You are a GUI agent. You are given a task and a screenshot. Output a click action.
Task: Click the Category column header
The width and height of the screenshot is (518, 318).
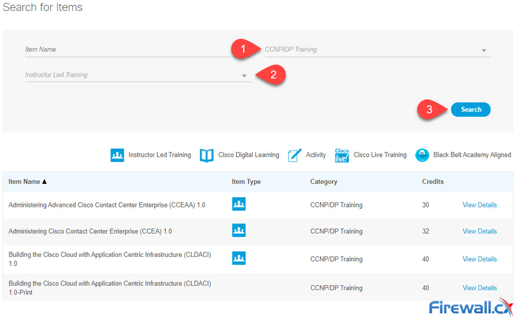323,181
